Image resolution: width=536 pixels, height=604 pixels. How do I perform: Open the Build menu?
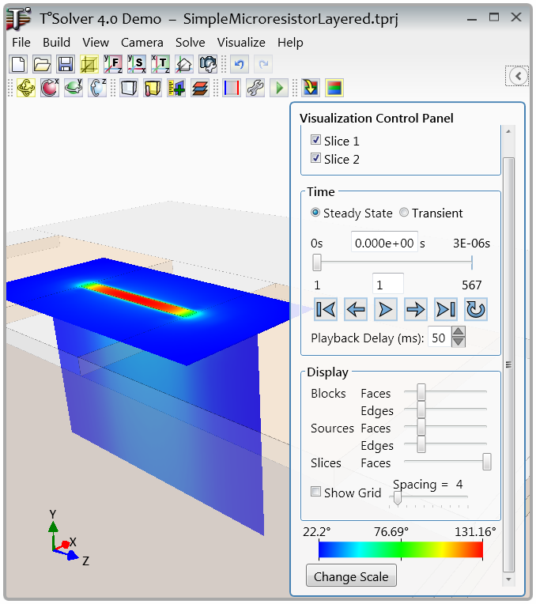click(x=56, y=43)
